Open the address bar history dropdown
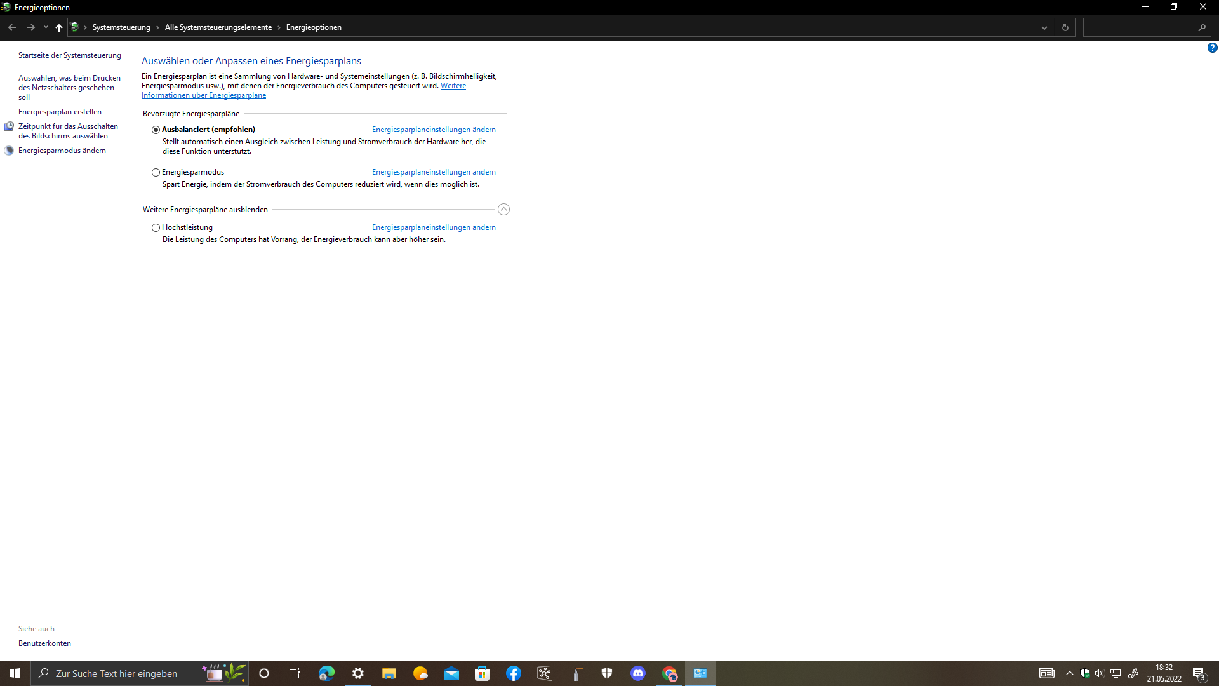1219x686 pixels. (x=1044, y=27)
